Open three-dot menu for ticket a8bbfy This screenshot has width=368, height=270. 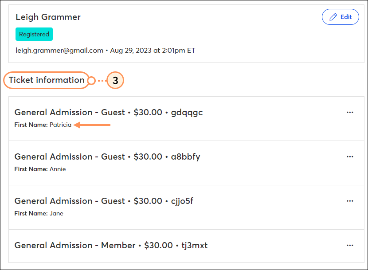tap(350, 157)
